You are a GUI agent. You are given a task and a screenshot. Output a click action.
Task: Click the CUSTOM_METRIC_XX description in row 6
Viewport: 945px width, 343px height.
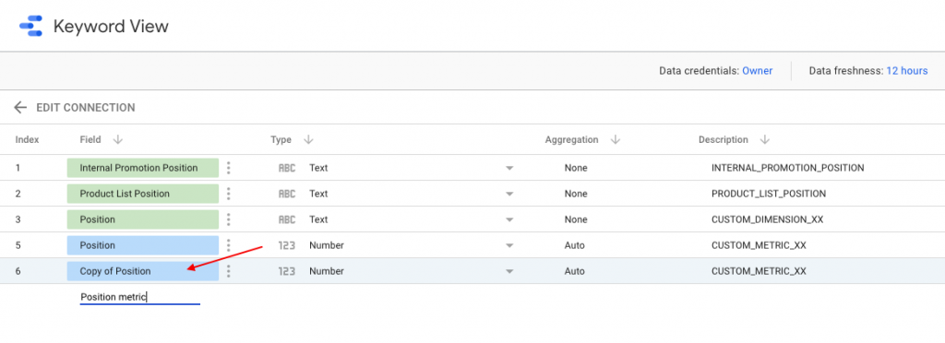759,271
